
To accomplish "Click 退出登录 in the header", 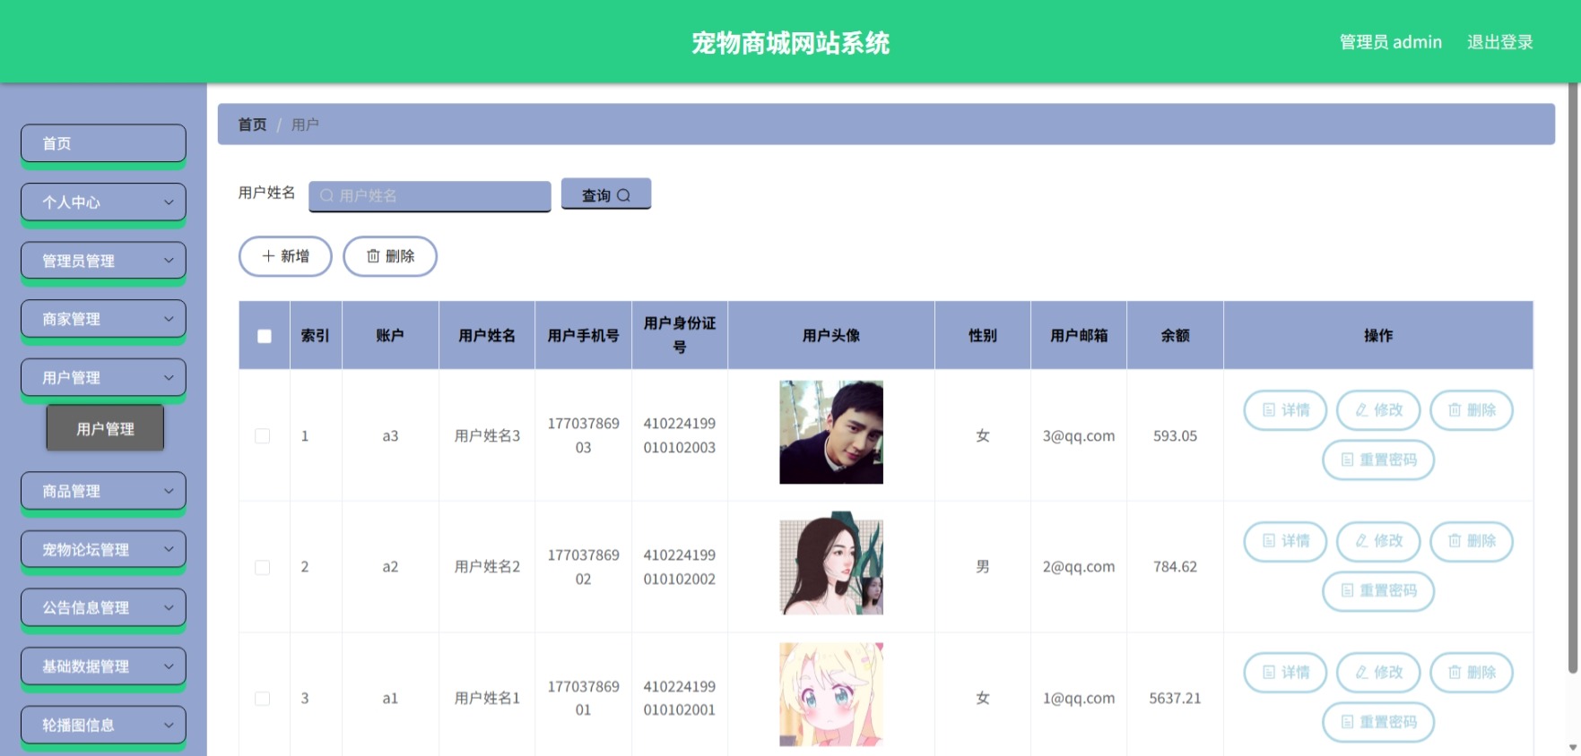I will 1499,42.
